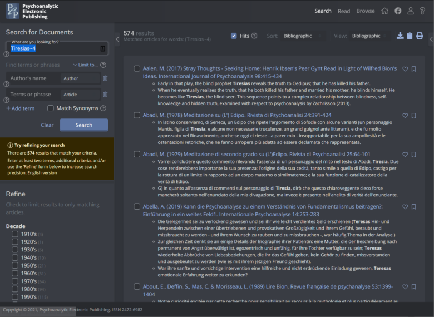Click the 'What are you looking for' field
434x317 pixels.
[53, 49]
